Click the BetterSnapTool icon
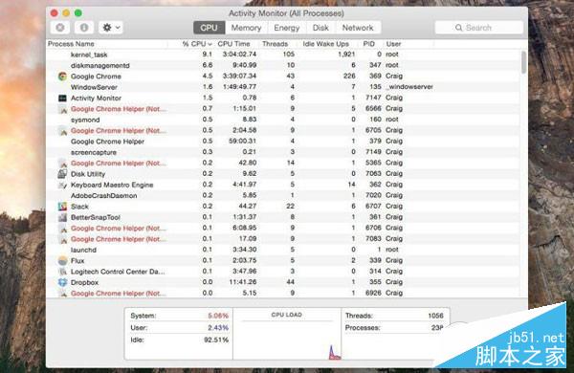 point(62,217)
